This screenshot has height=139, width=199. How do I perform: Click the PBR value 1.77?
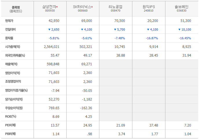(155, 134)
